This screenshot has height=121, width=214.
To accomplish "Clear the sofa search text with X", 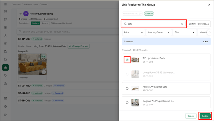I will click(182, 24).
